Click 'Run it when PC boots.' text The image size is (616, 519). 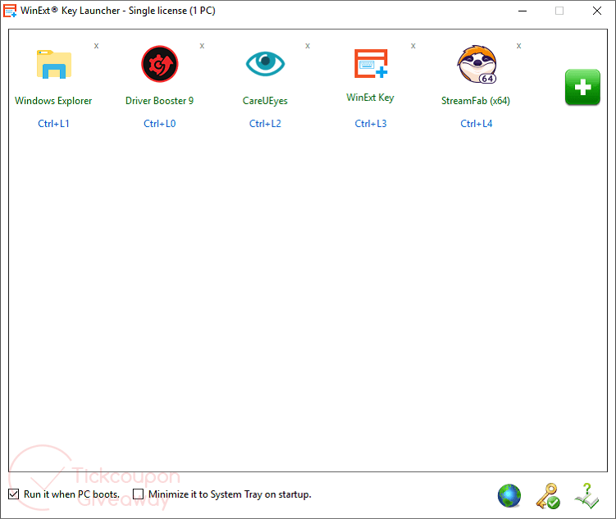coord(72,494)
